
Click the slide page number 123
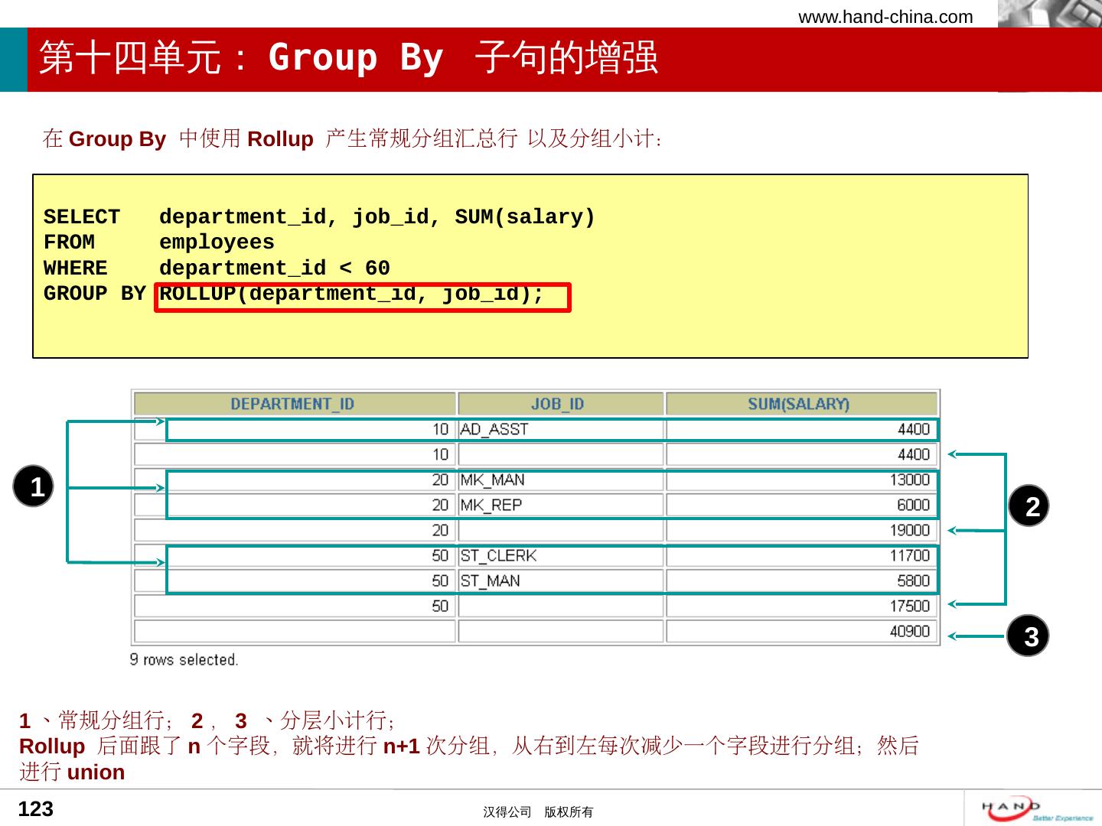click(x=36, y=809)
